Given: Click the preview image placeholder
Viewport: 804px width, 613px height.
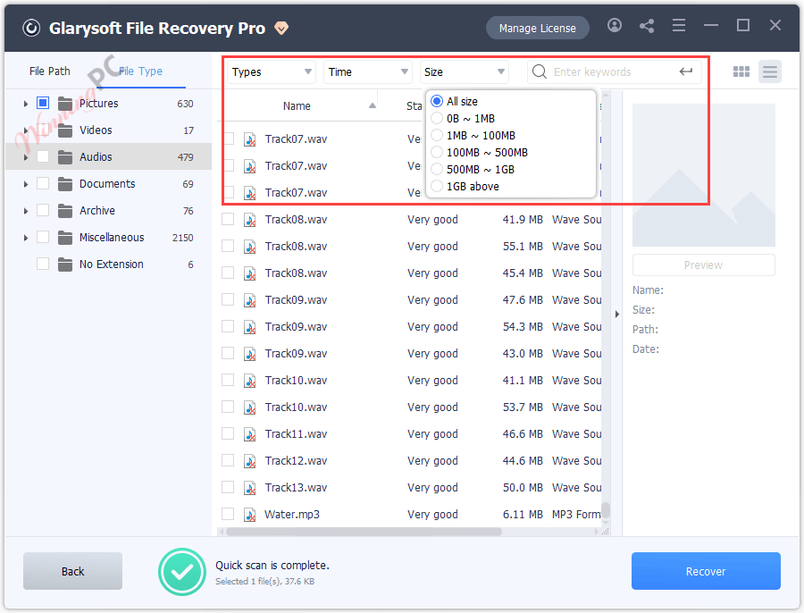Looking at the screenshot, I should click(x=704, y=175).
